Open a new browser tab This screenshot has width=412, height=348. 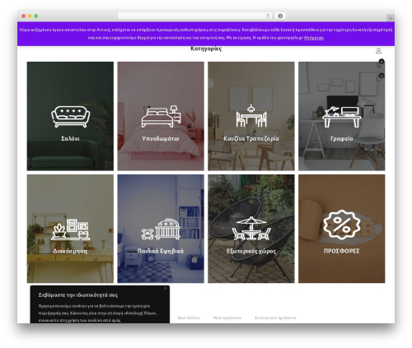click(391, 18)
